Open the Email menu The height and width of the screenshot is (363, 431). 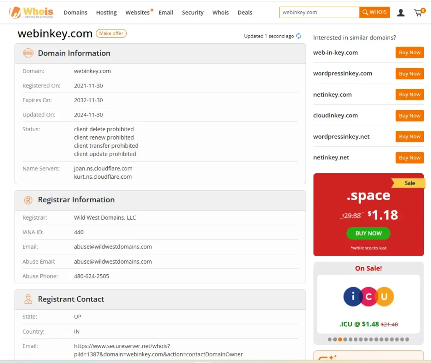coord(166,13)
